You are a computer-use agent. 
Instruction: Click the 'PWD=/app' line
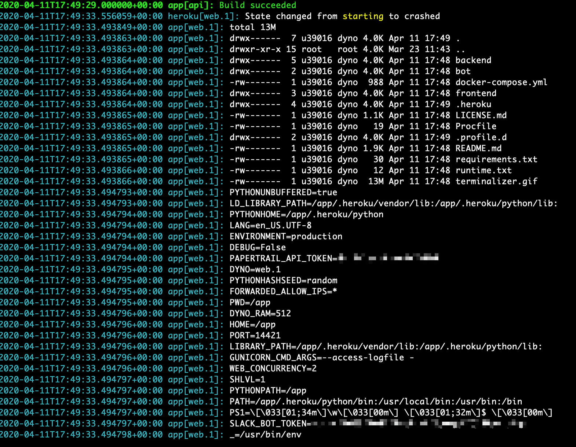coord(250,302)
